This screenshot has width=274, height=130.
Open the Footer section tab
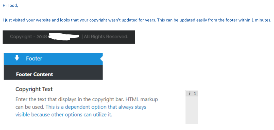(x=53, y=59)
